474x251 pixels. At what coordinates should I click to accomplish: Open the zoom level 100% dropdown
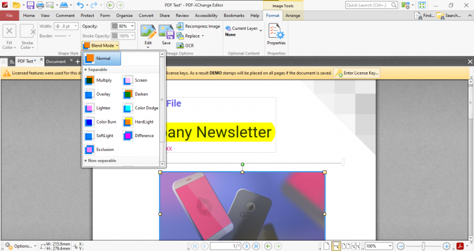tap(390, 246)
